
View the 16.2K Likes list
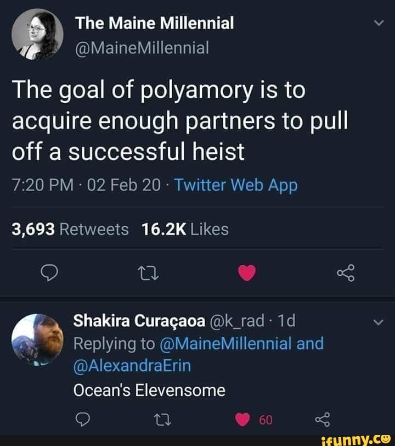(x=185, y=229)
